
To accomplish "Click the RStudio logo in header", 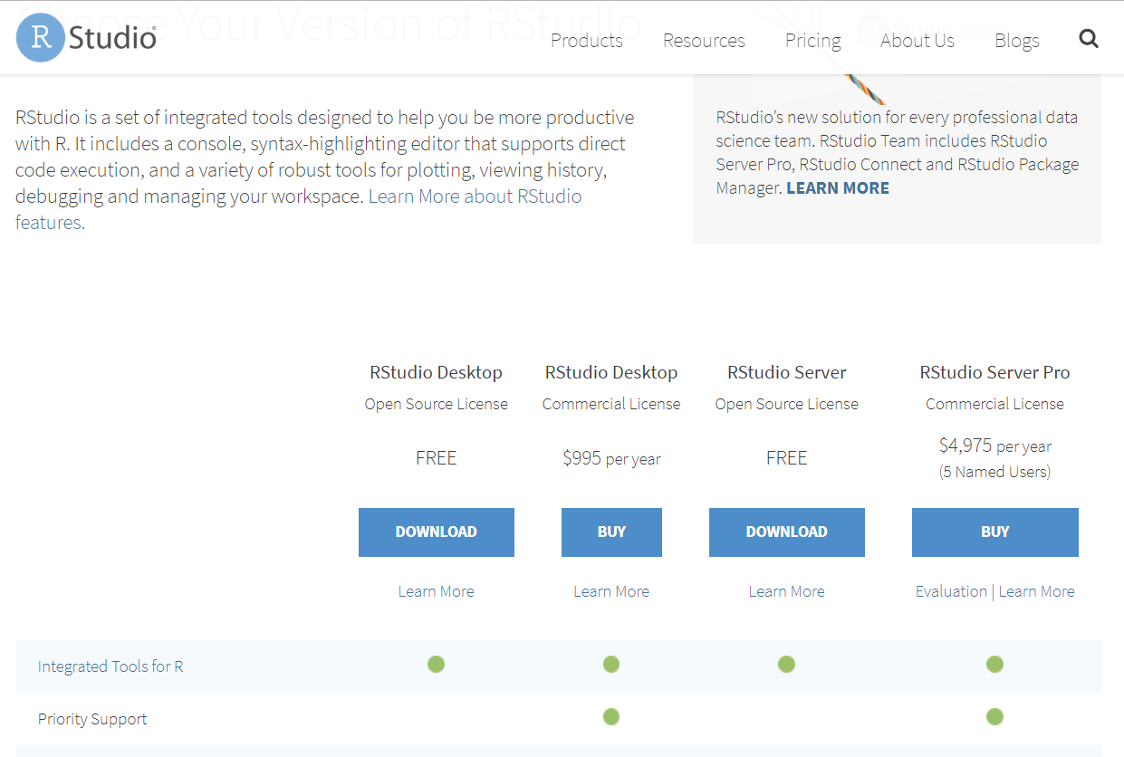I will click(87, 37).
